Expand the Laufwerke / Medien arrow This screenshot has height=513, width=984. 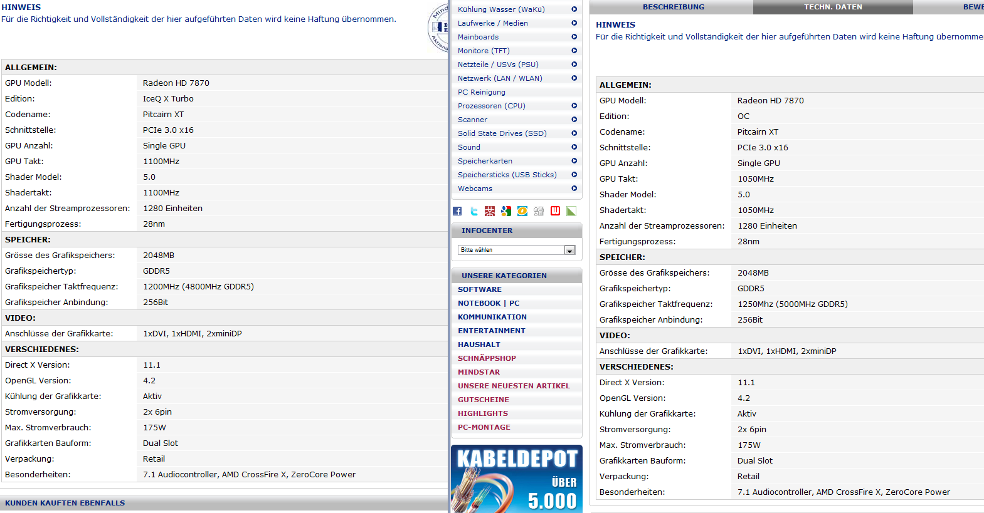(574, 23)
